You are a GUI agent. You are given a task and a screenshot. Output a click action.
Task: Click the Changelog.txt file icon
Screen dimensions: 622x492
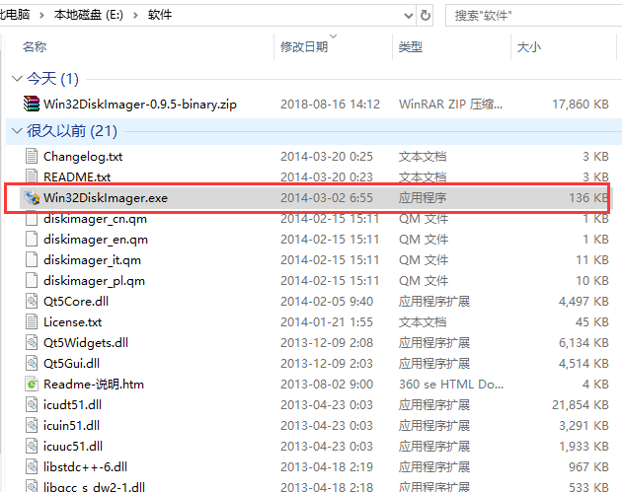tap(32, 156)
